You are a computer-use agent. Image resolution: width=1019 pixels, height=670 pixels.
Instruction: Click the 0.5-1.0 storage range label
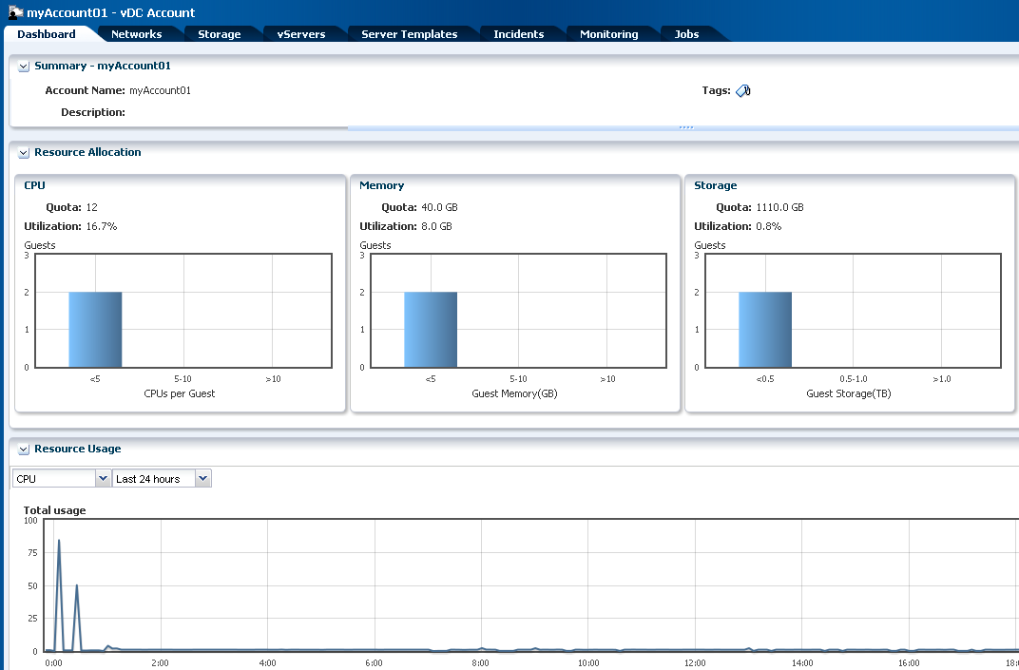point(854,379)
